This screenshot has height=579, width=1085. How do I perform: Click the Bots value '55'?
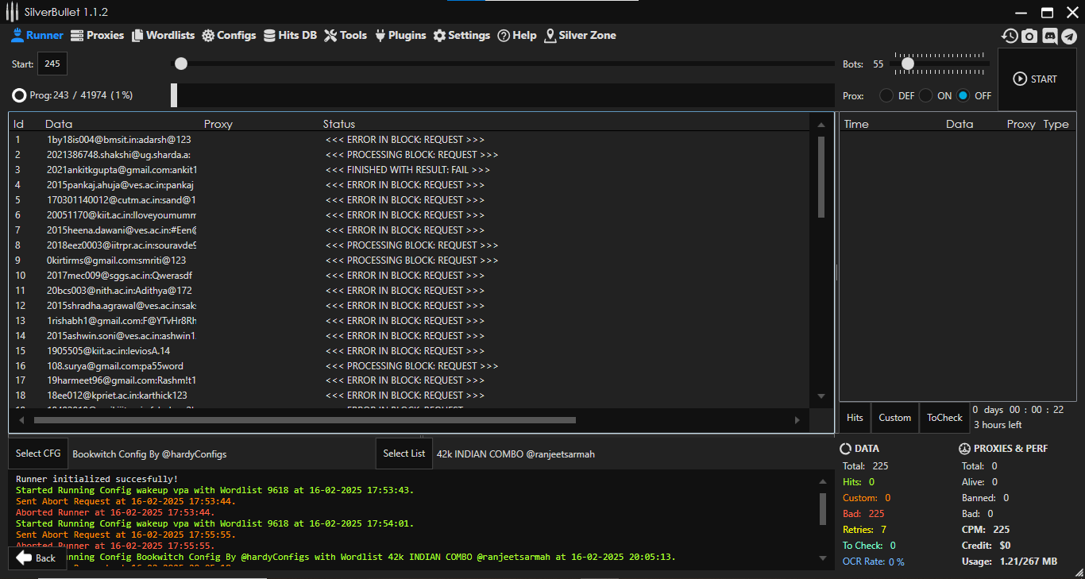point(878,64)
